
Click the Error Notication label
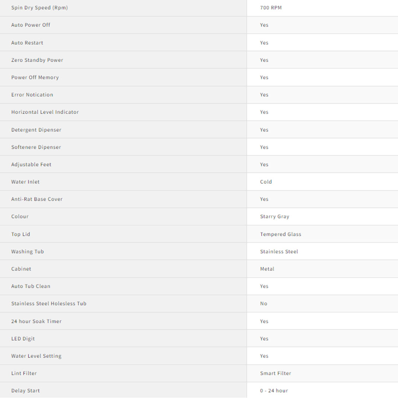[32, 95]
